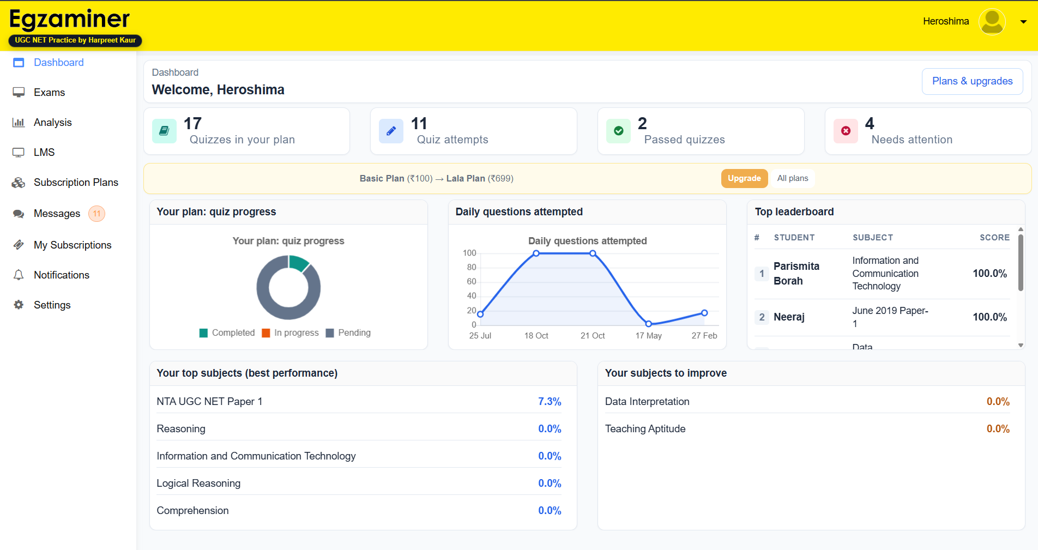Open Messages from the sidebar

[x=57, y=214]
